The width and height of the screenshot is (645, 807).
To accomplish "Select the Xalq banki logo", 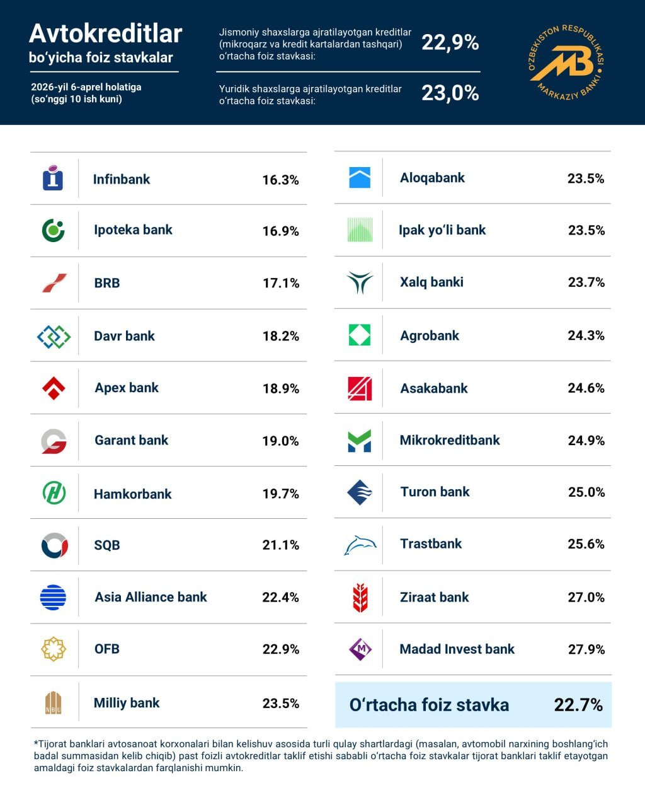I will point(360,282).
